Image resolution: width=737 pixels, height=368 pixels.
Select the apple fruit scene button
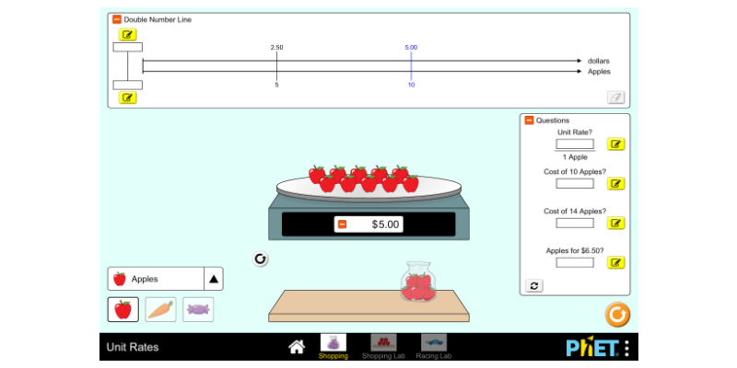click(x=123, y=310)
